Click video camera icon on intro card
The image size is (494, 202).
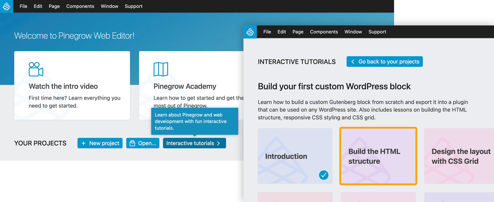click(x=36, y=69)
